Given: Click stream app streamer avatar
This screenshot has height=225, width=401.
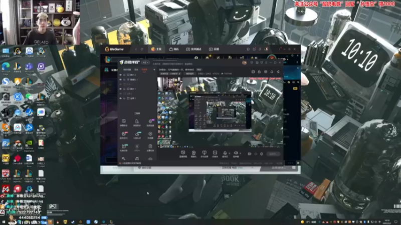Looking at the screenshot, I should [x=244, y=62].
